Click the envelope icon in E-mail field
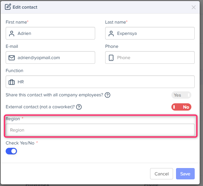This screenshot has height=186, width=203. 12,57
